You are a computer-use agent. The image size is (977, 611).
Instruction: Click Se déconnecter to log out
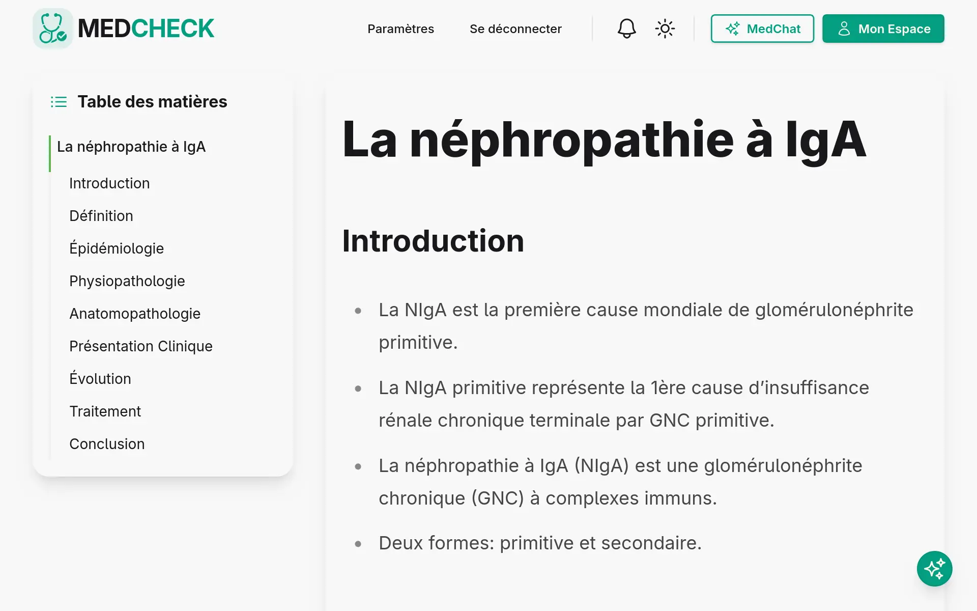[x=515, y=29]
